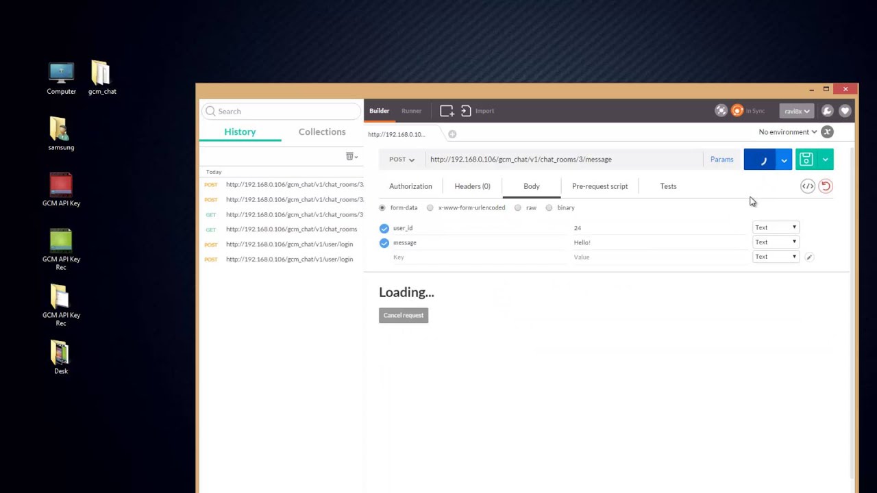Switch to the Runner view
Image resolution: width=877 pixels, height=493 pixels.
(x=411, y=111)
